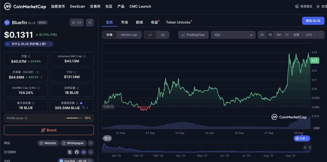The width and height of the screenshot is (327, 162).
Task: Open the GitHub social link
Action: pyautogui.click(x=77, y=152)
